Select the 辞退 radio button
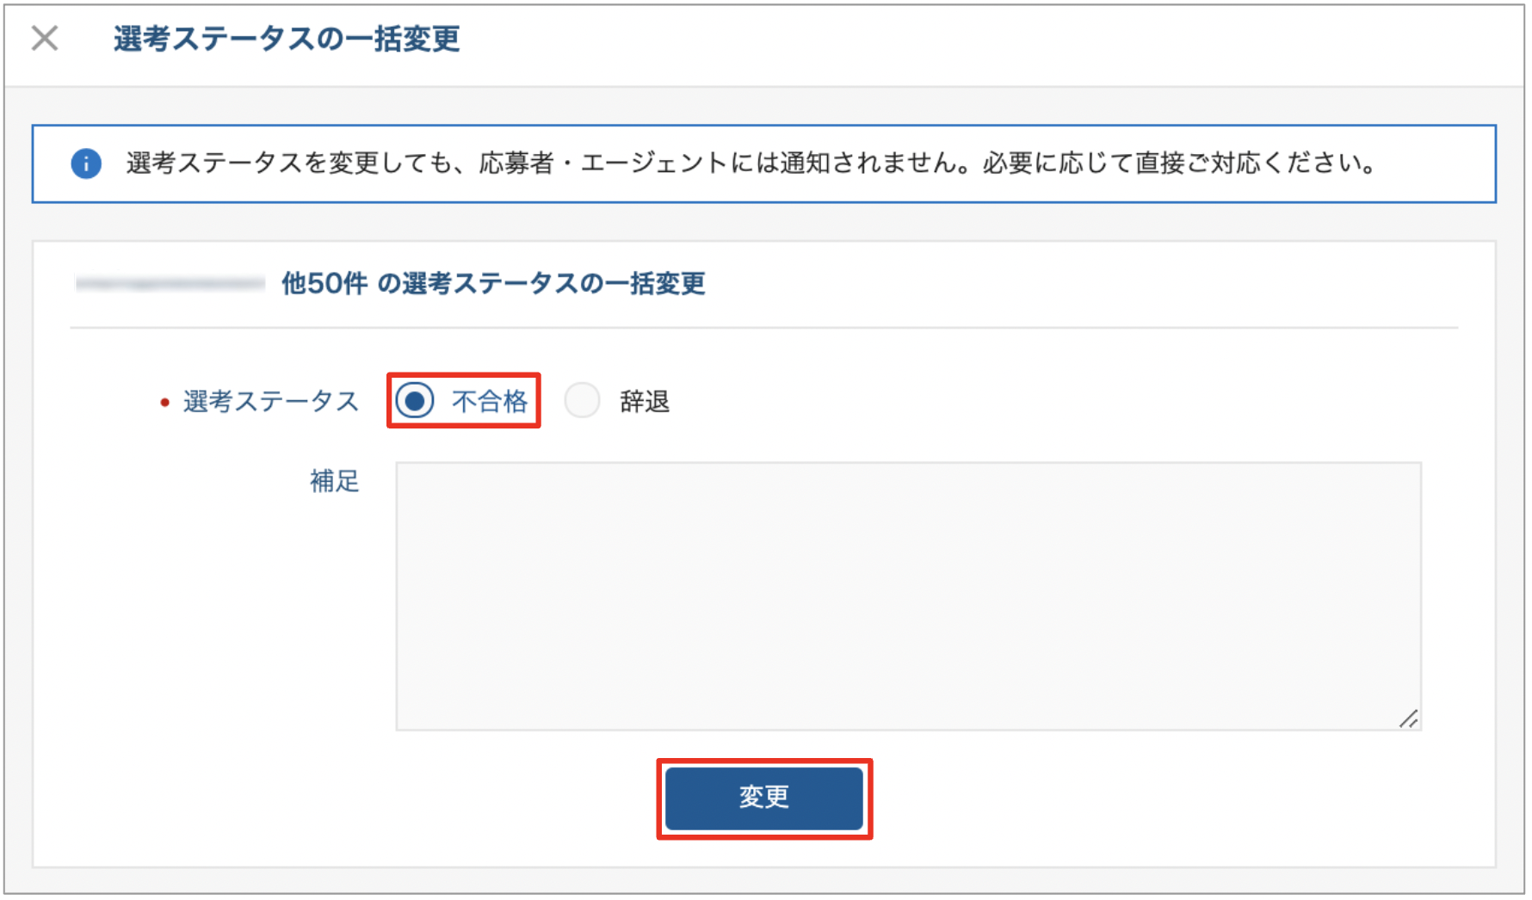This screenshot has height=900, width=1532. coord(582,401)
